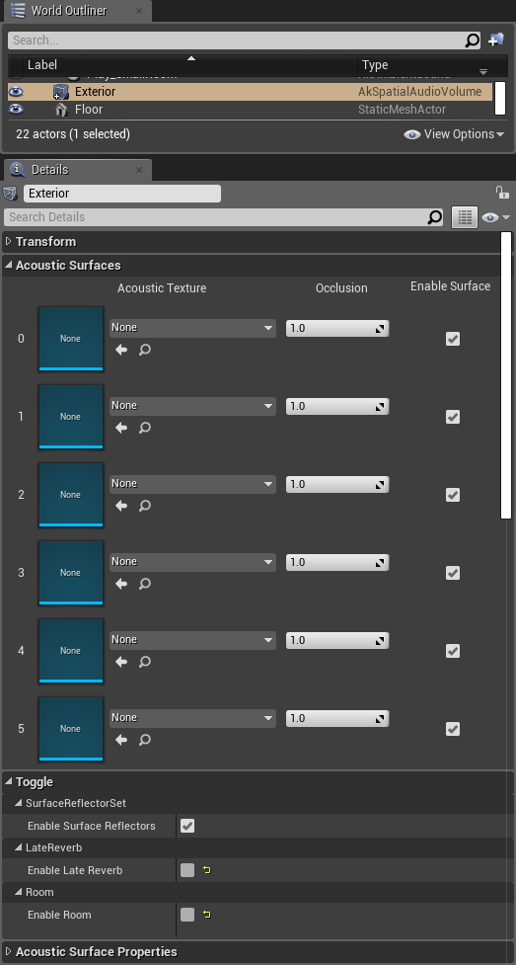
Task: Open the details visibility filter eye dropdown
Action: click(496, 217)
